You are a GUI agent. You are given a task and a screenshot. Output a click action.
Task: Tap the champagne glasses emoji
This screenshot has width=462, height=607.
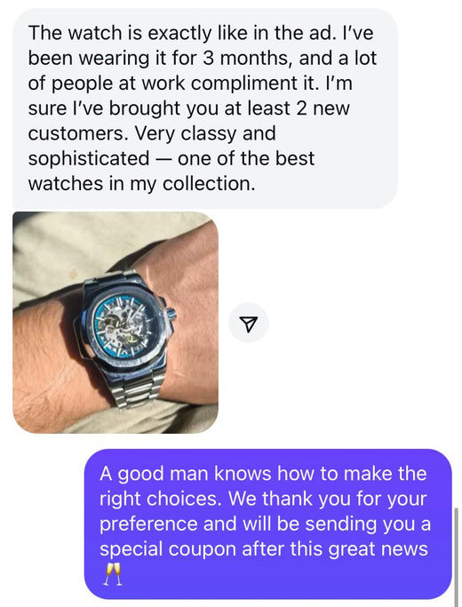pyautogui.click(x=112, y=574)
